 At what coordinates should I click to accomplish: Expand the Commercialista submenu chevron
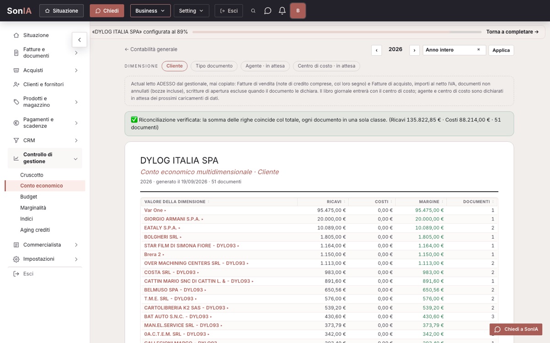point(76,245)
